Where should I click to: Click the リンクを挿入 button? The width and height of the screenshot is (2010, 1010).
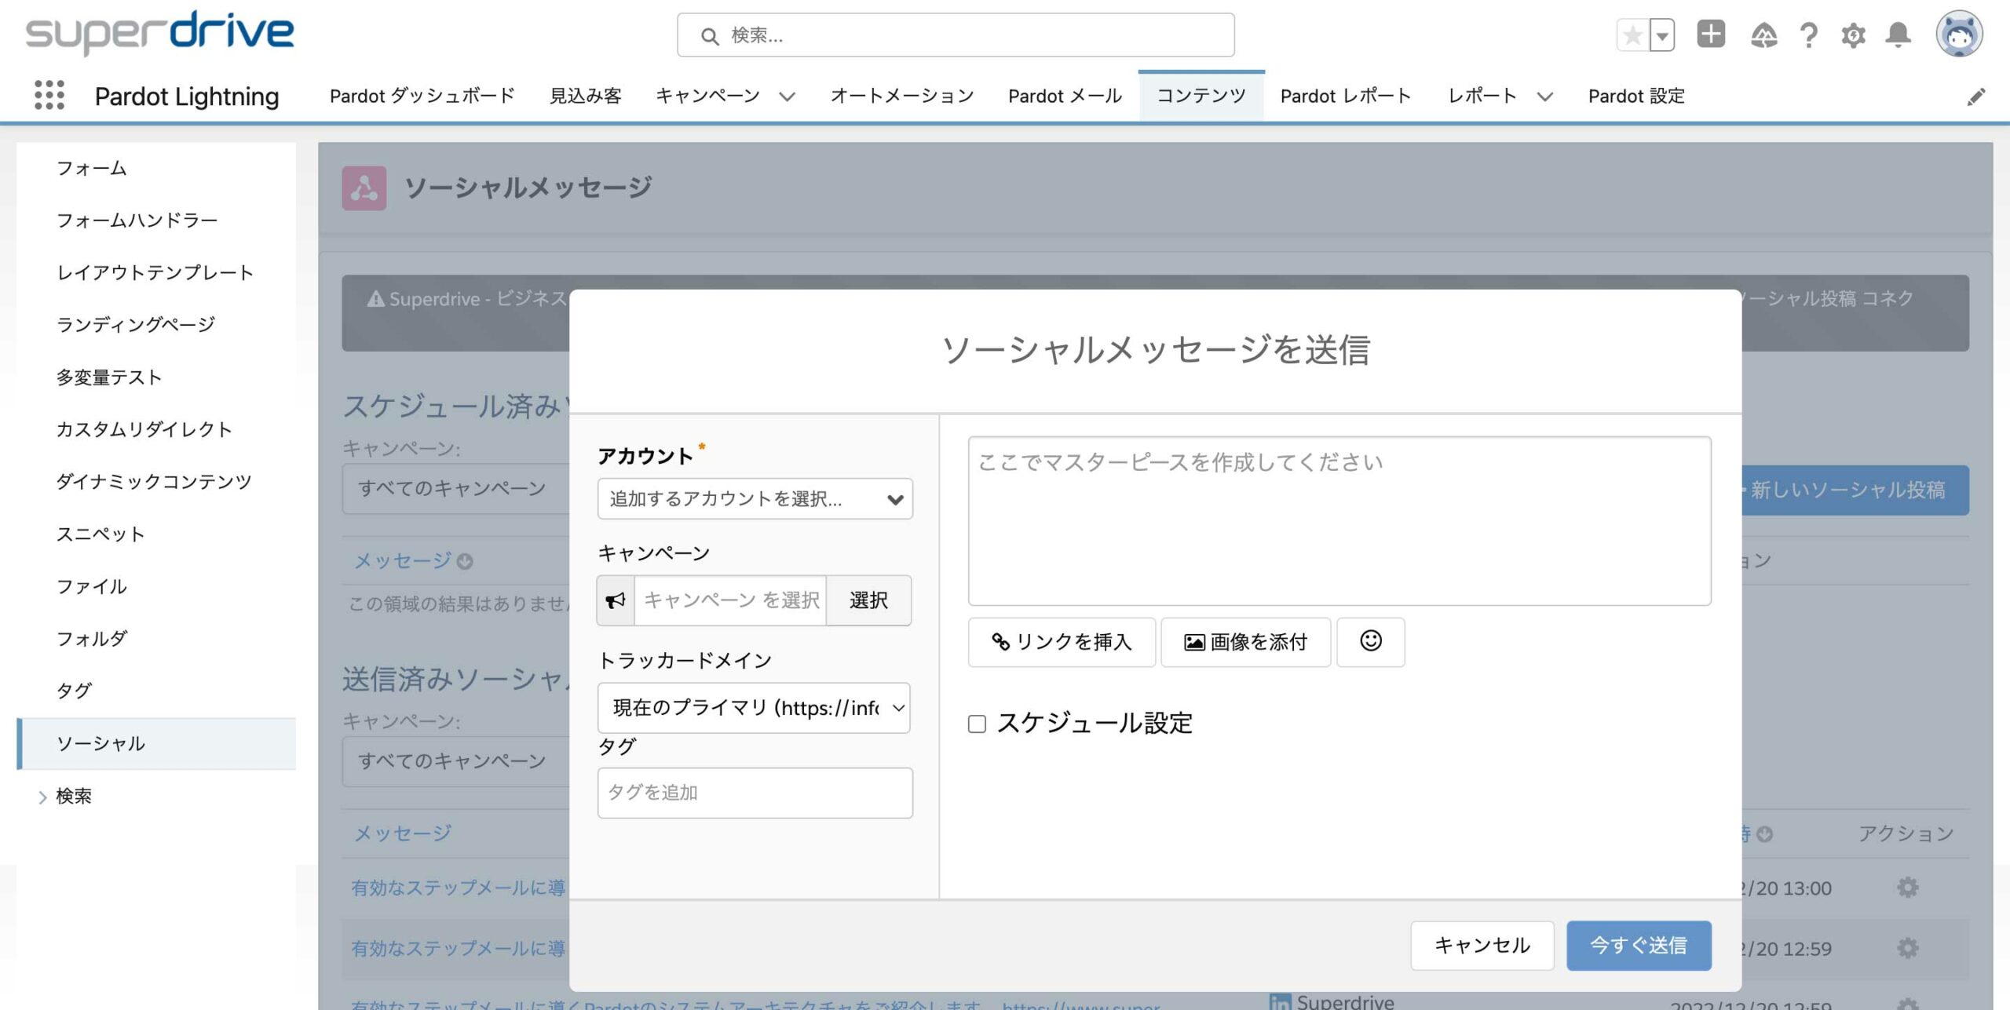pyautogui.click(x=1062, y=641)
